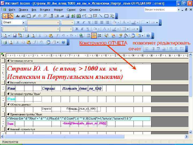Open the 'Отчет' object selector dropdown
Image resolution: width=193 pixels, height=145 pixels.
click(x=23, y=23)
